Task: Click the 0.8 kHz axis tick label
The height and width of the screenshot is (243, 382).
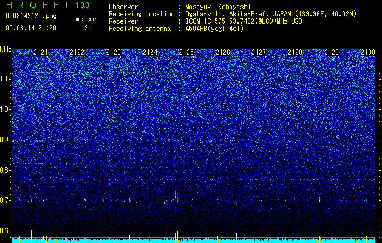Action: [x=5, y=170]
